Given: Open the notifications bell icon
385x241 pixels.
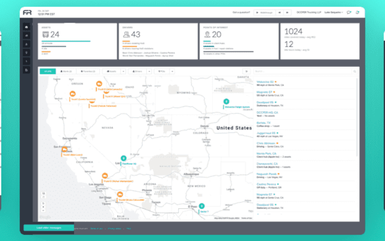Looking at the screenshot, I should pos(358,12).
